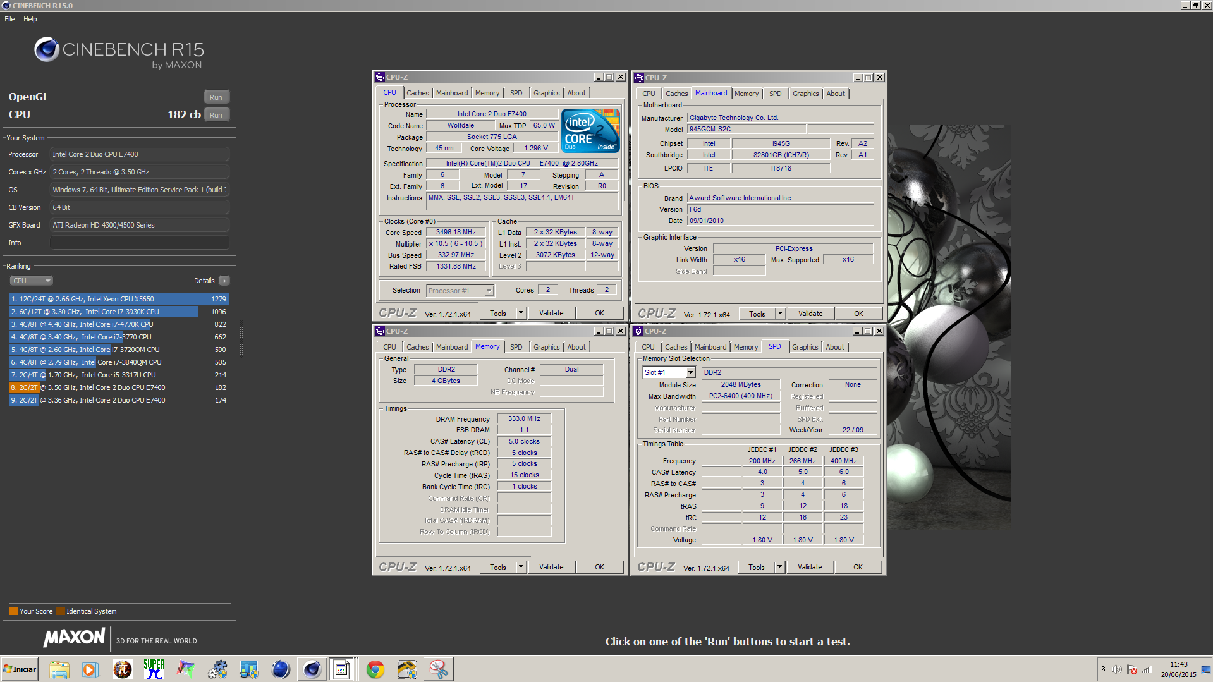Open the Iniciar start button
This screenshot has width=1213, height=682.
tap(20, 669)
